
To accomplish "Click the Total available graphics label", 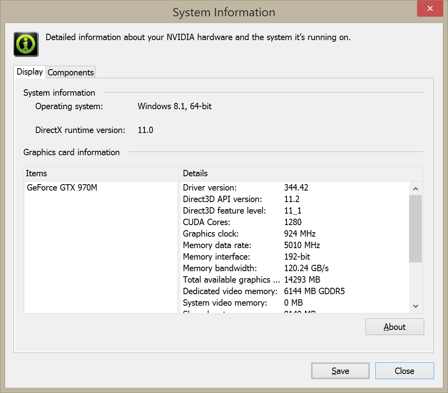I will pos(231,279).
